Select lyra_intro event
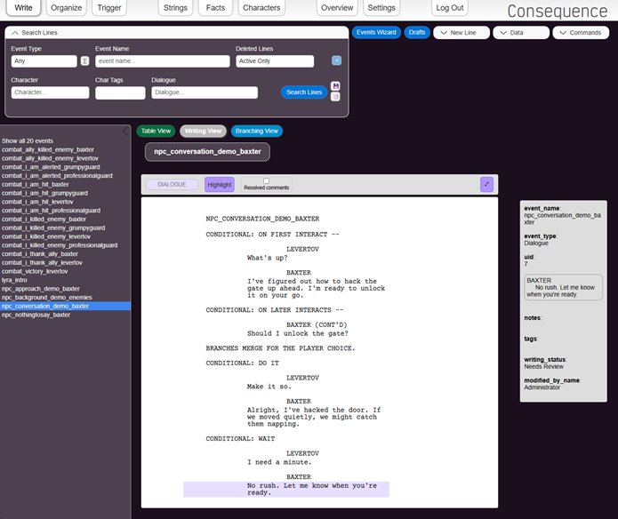The image size is (618, 519). (14, 280)
